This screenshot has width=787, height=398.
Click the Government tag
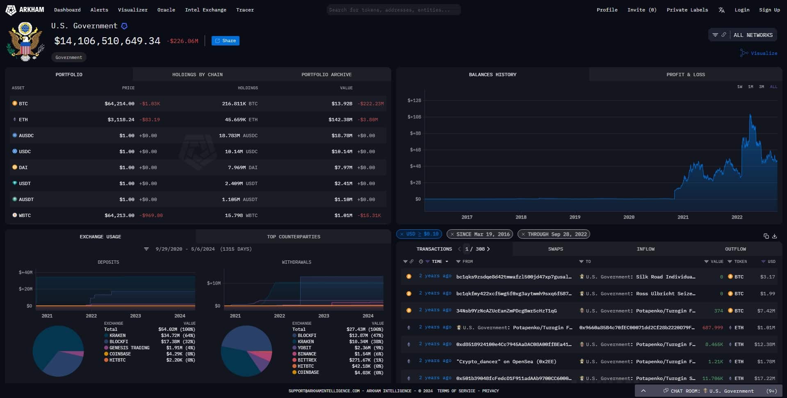click(69, 57)
